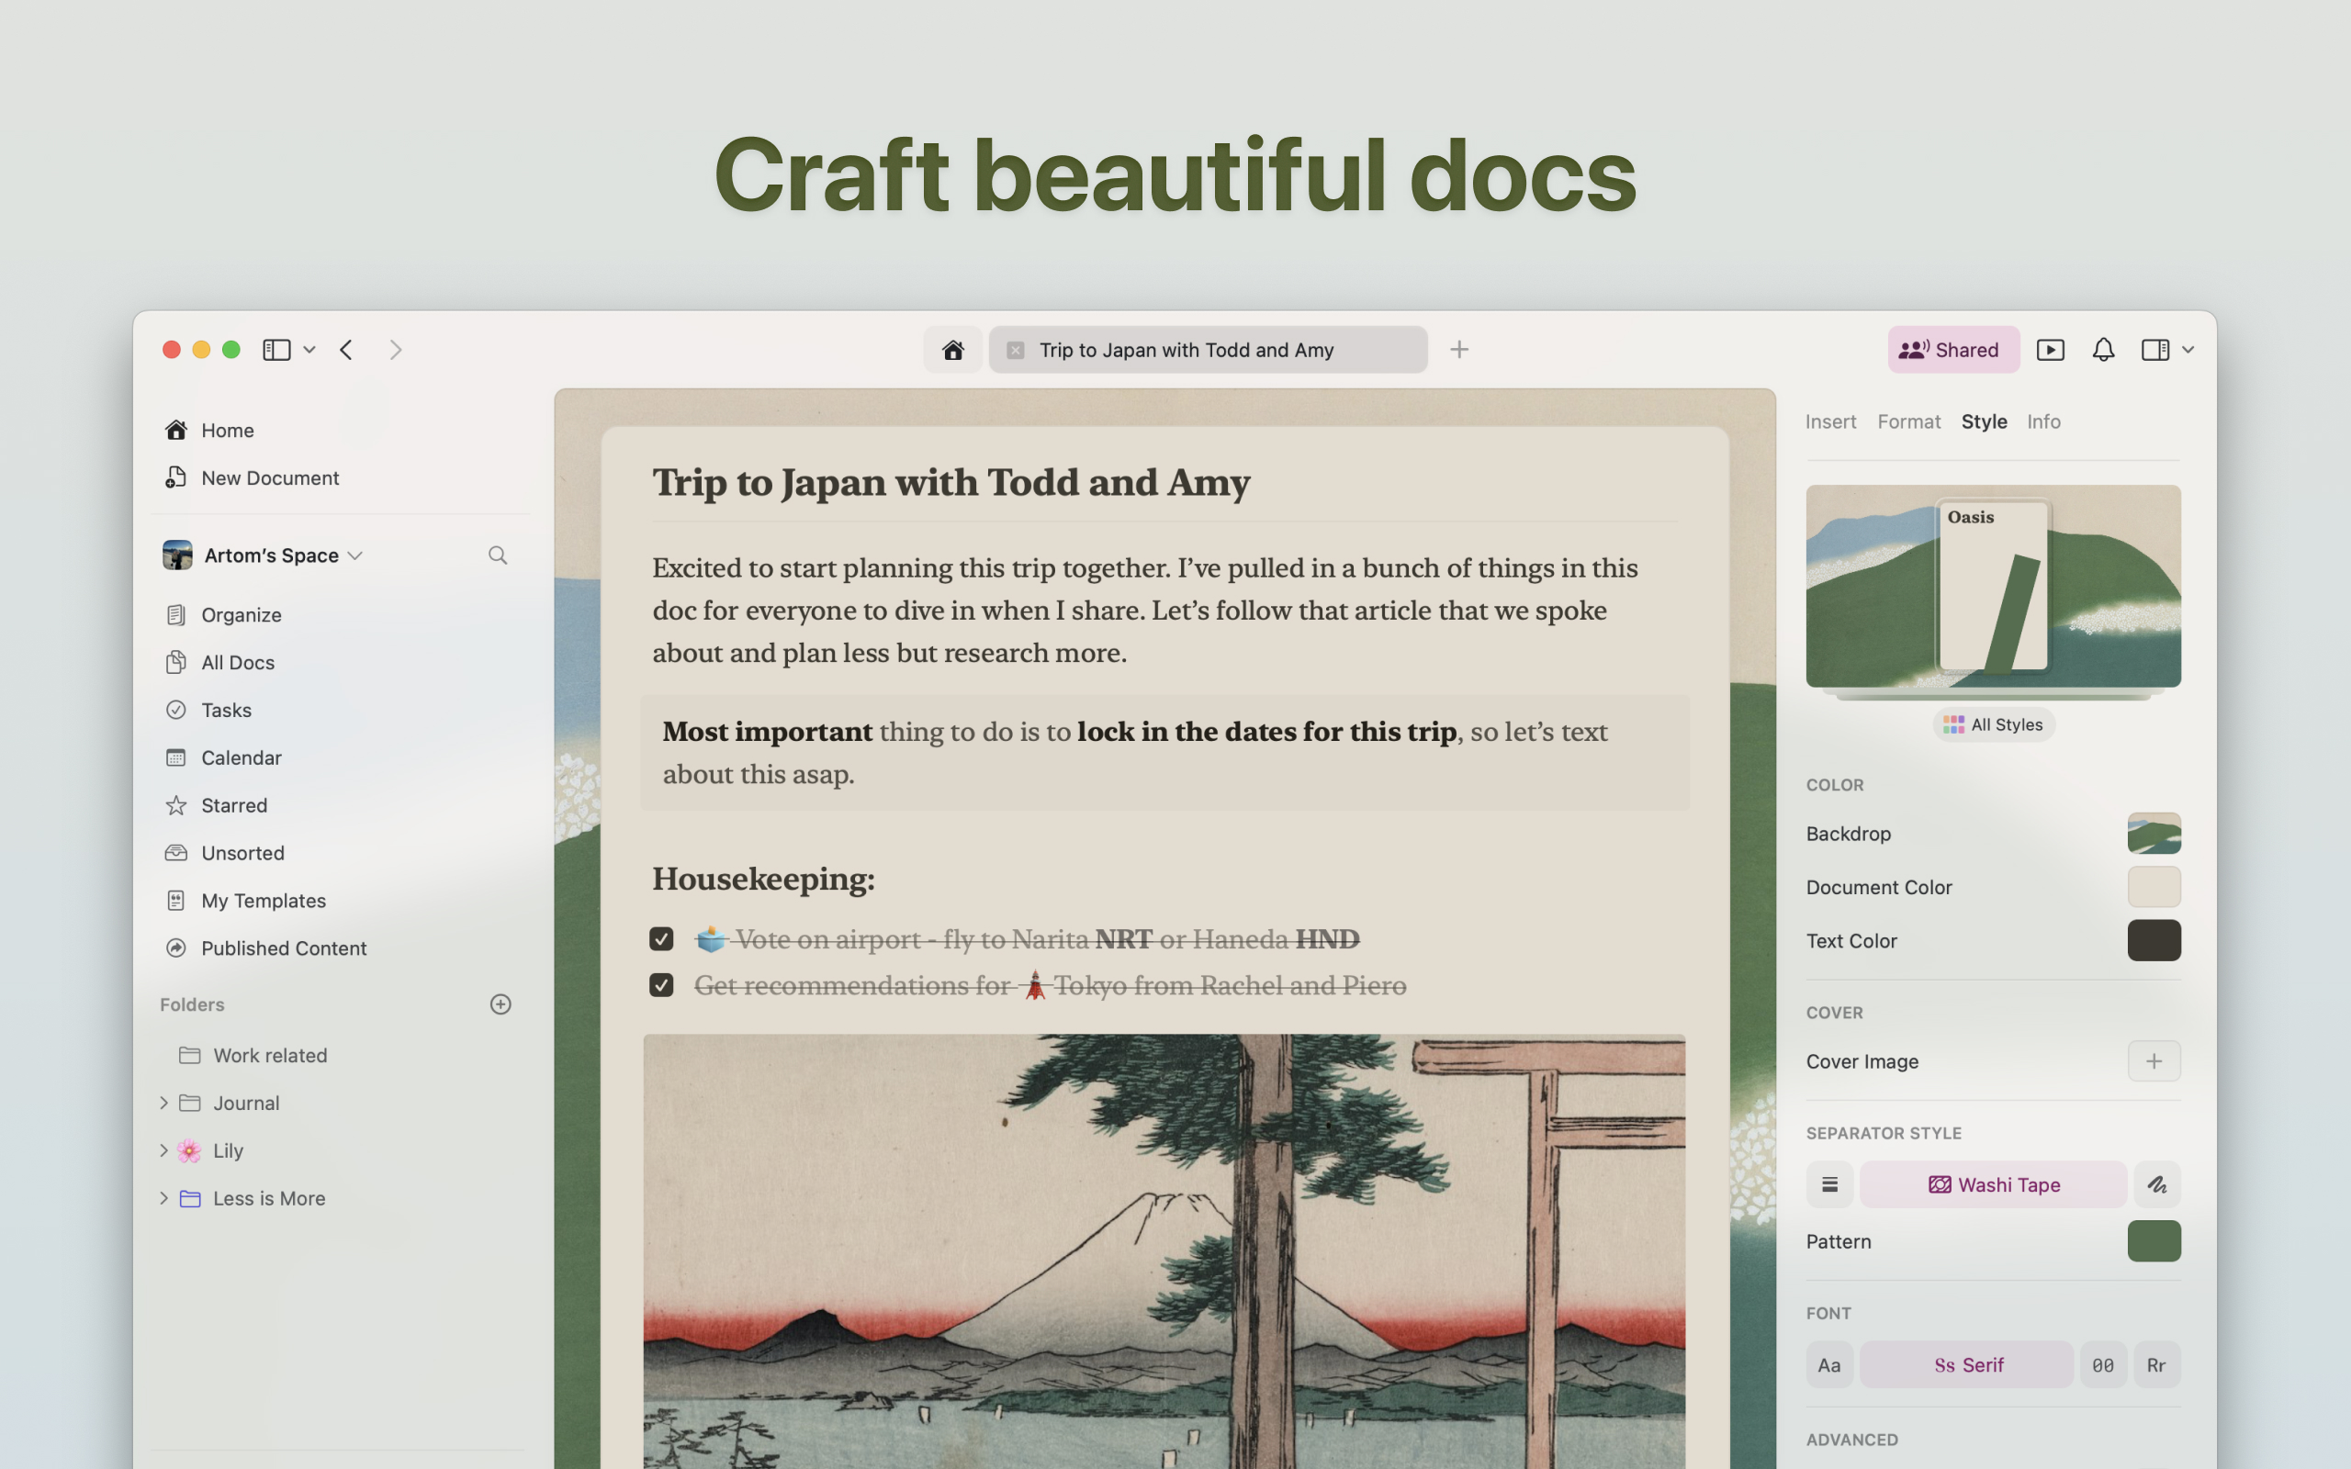
Task: Click the right sidebar layout icon
Action: pyautogui.click(x=2155, y=349)
